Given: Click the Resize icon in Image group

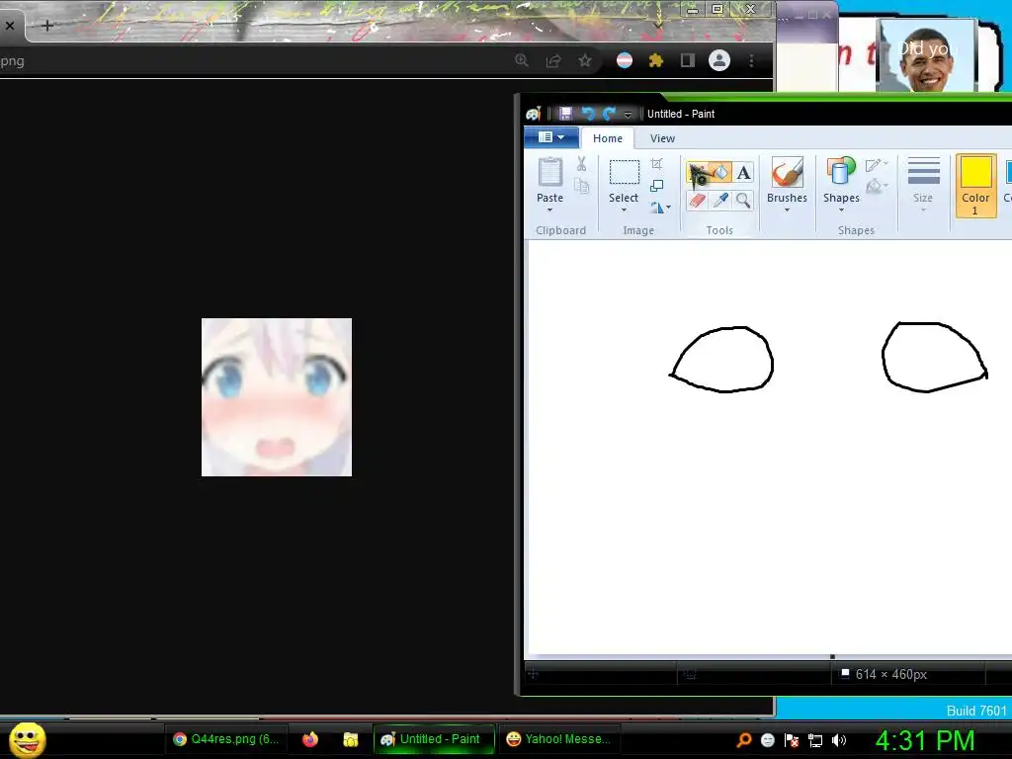Looking at the screenshot, I should pyautogui.click(x=657, y=186).
